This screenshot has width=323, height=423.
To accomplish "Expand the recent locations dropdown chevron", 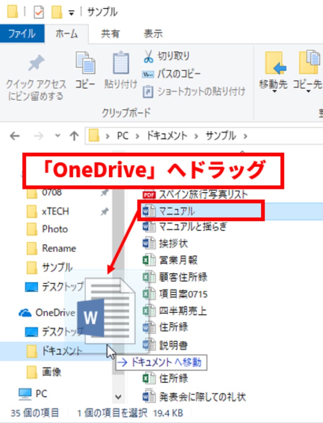I will [58, 136].
